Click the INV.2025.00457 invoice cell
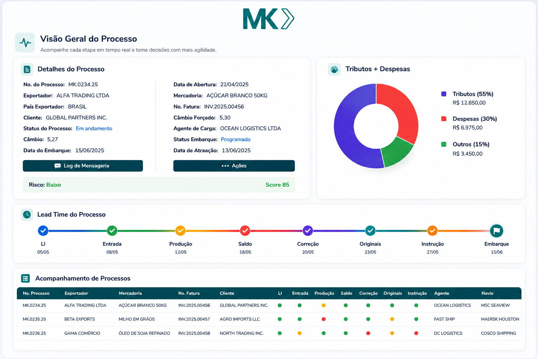The image size is (538, 359). tap(194, 319)
